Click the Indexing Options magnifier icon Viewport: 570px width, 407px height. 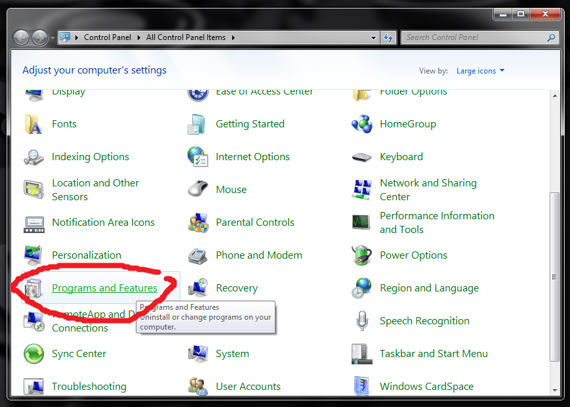coord(33,157)
